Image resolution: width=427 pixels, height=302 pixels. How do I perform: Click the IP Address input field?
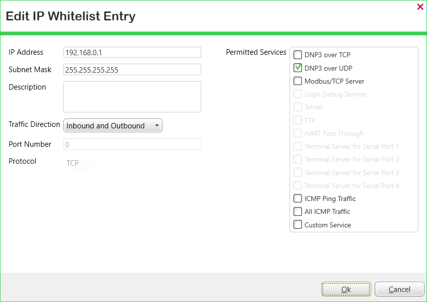pyautogui.click(x=132, y=53)
